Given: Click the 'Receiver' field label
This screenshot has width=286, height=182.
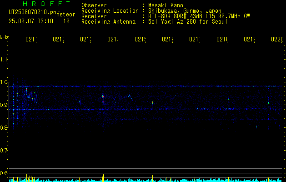Looking at the screenshot, I should coord(94,16).
